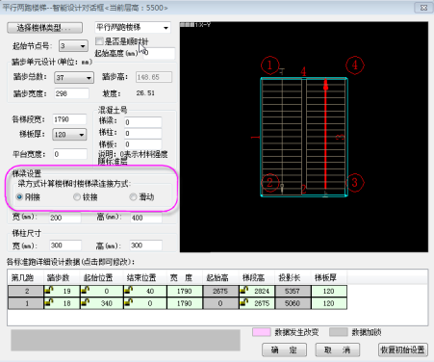Click the 第几跑 column header
The height and width of the screenshot is (362, 434).
coord(26,277)
